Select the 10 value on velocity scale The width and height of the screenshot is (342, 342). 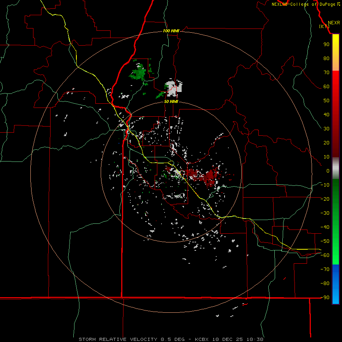click(326, 157)
